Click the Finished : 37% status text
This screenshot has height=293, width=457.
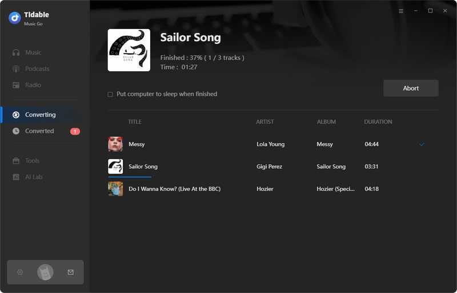point(202,58)
